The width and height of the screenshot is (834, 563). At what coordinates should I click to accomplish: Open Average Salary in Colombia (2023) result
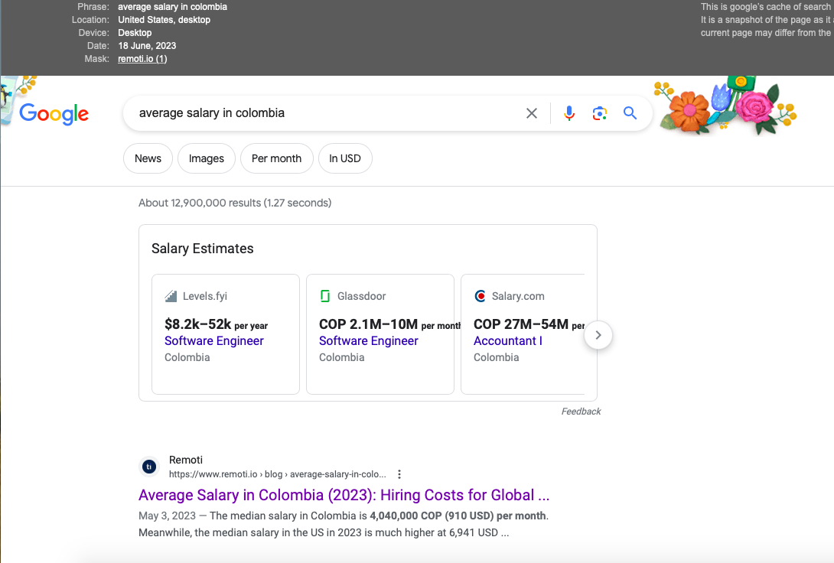click(344, 495)
